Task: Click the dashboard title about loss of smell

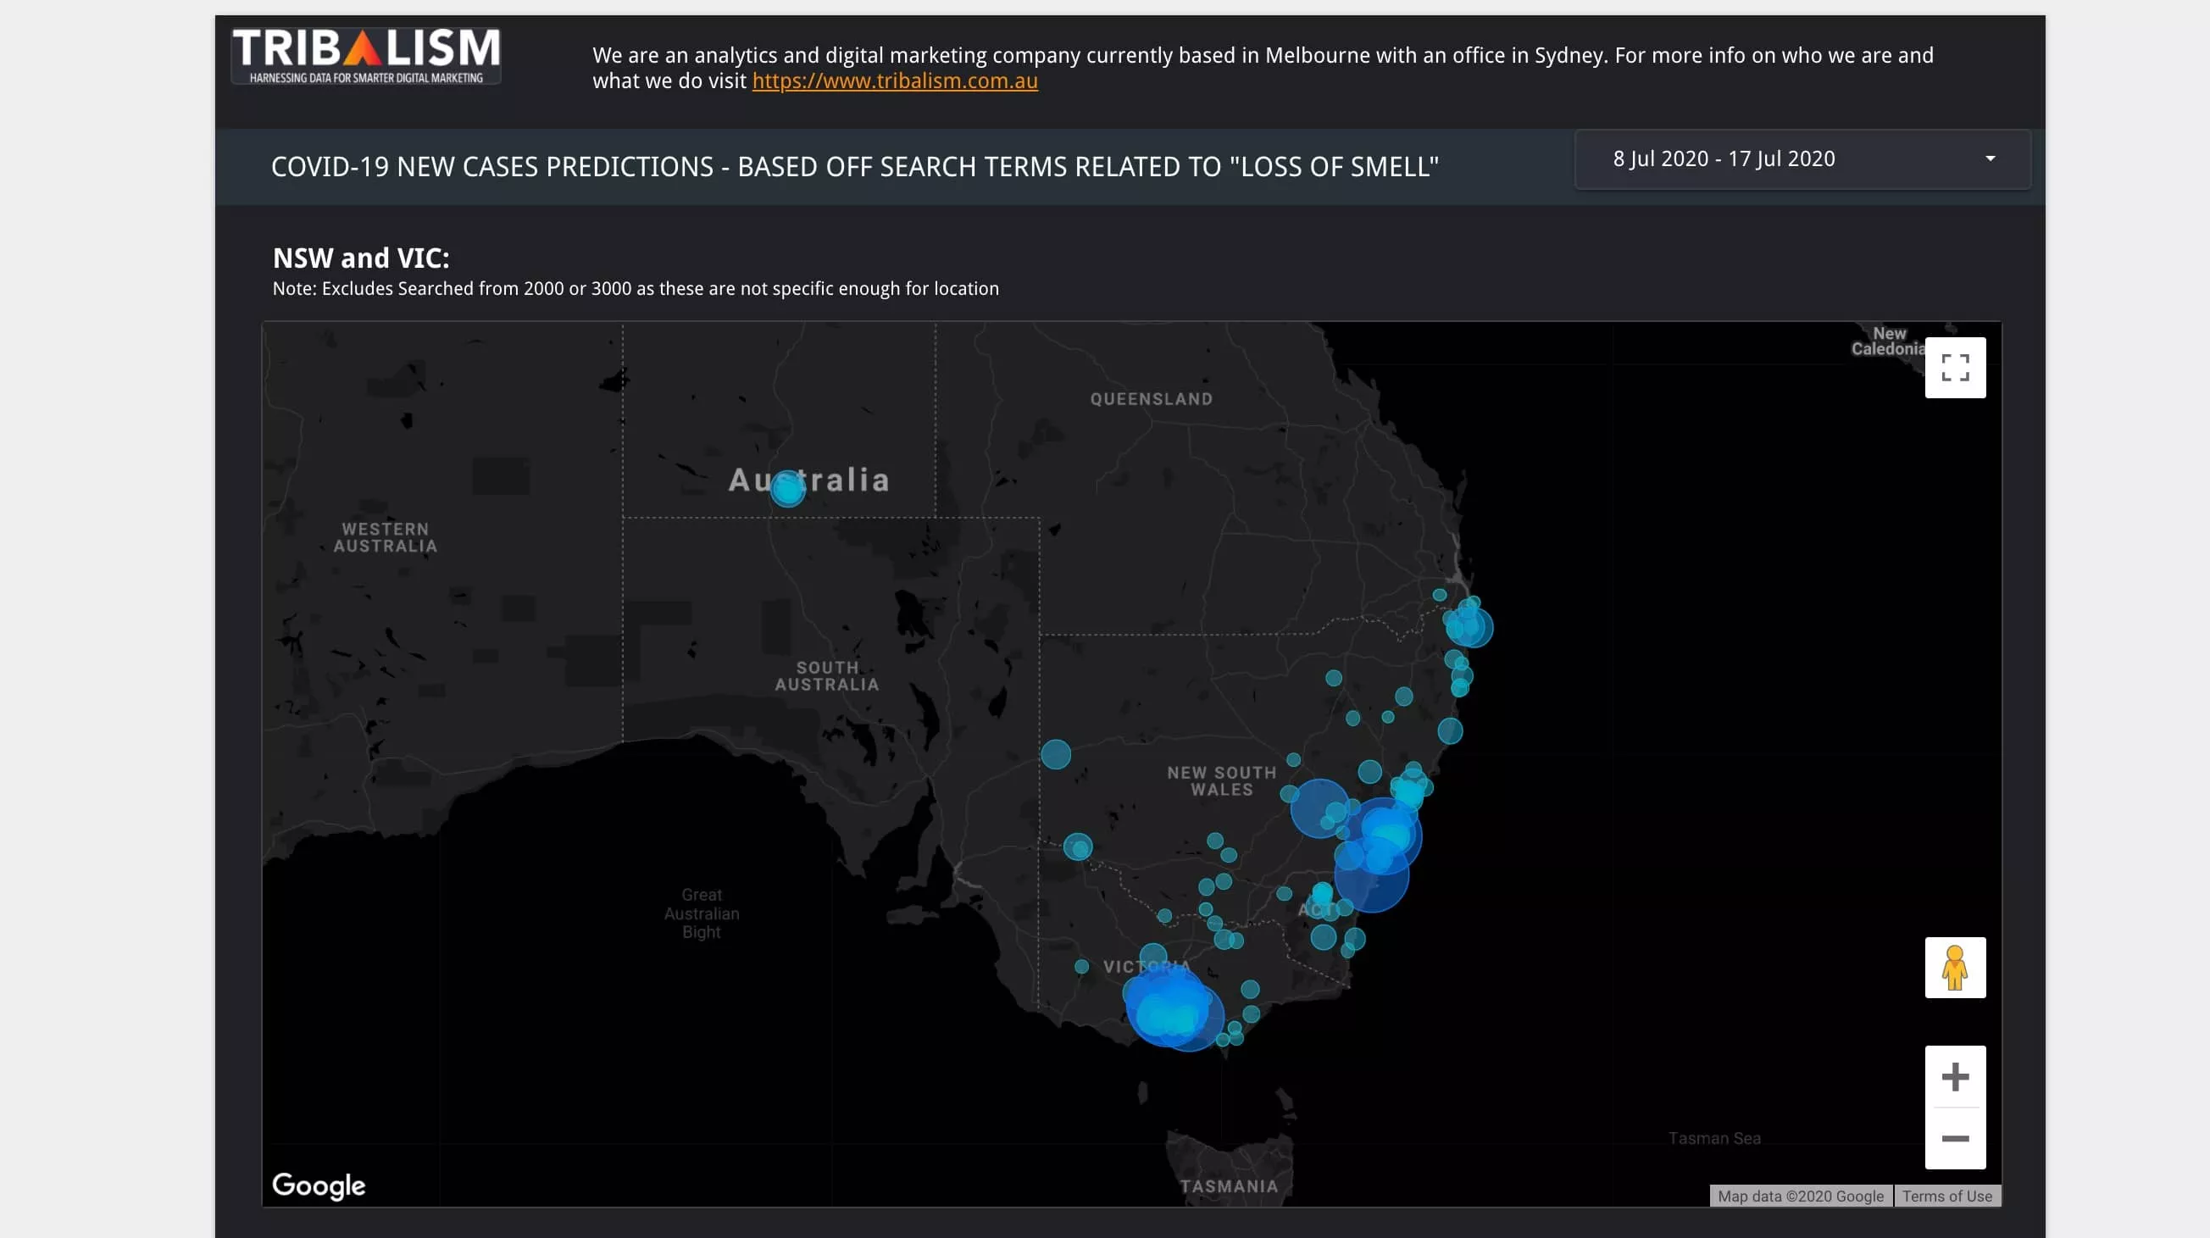Action: pyautogui.click(x=854, y=166)
